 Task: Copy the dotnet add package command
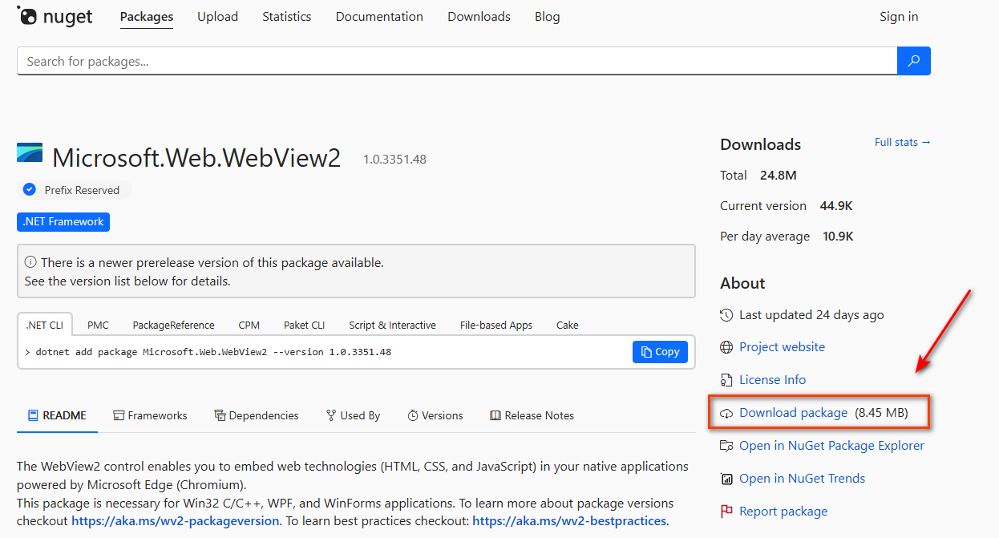660,352
